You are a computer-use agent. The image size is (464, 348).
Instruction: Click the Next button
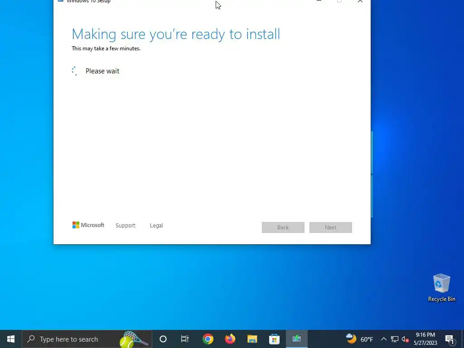coord(330,227)
